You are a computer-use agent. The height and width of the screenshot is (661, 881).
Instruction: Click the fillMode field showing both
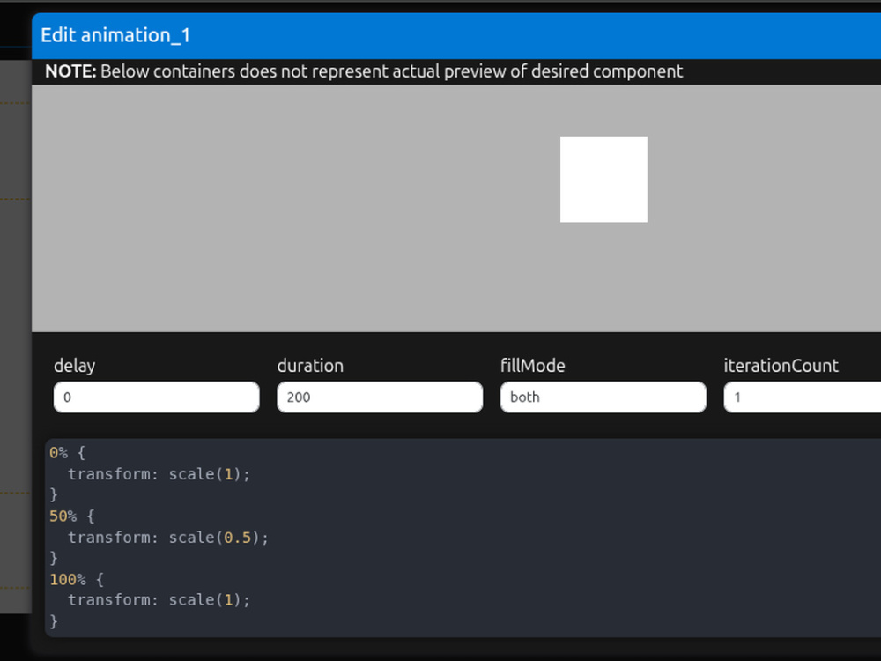[603, 397]
